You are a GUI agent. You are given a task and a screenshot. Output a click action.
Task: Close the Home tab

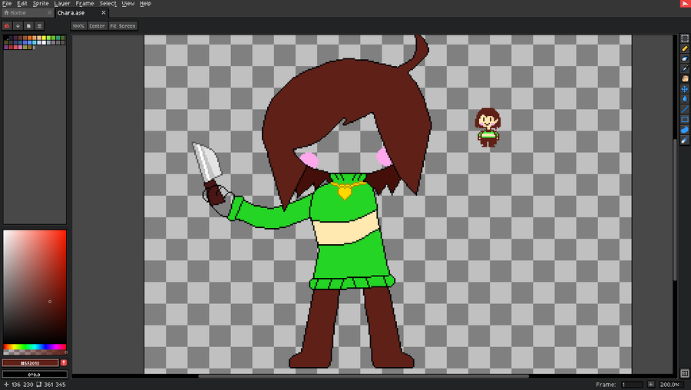tap(49, 13)
